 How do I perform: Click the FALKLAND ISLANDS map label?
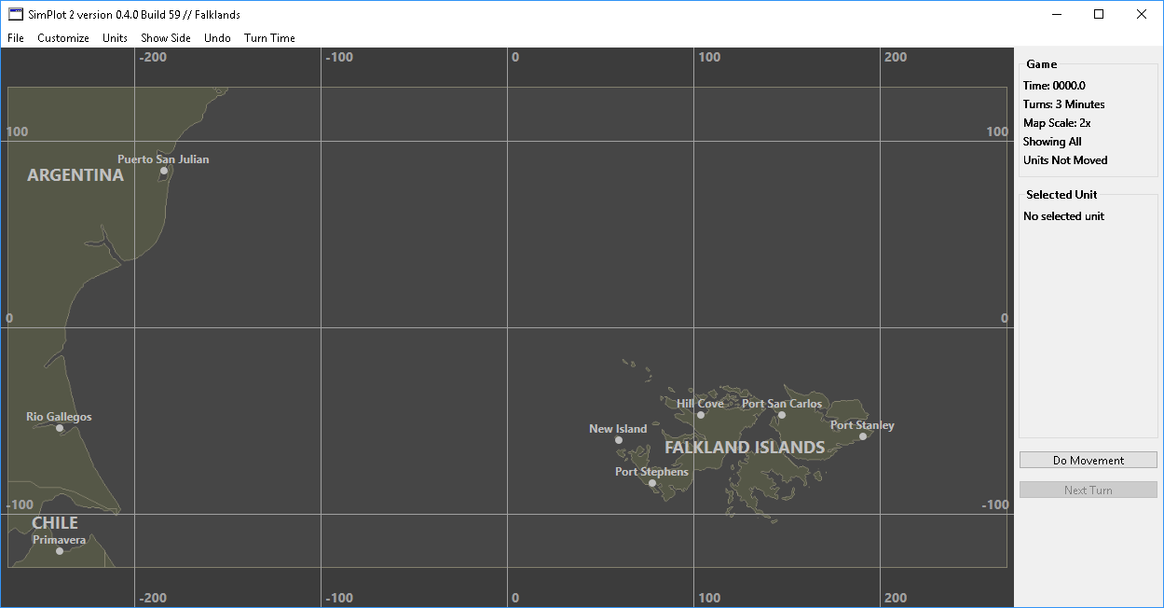click(x=745, y=448)
